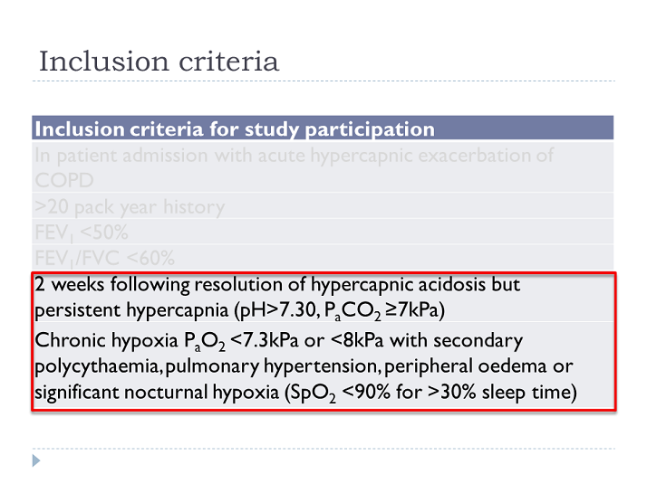This screenshot has width=647, height=484.
Task: Select the 'FEV1/FVC <60%' table row
Action: click(323, 258)
